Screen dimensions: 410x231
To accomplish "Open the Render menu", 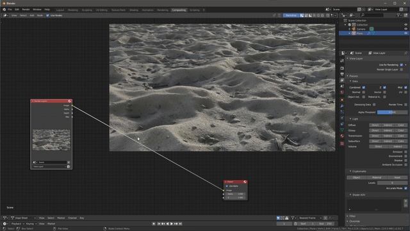I will 26,10.
